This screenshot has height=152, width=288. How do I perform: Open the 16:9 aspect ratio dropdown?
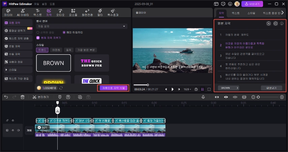coord(186,89)
